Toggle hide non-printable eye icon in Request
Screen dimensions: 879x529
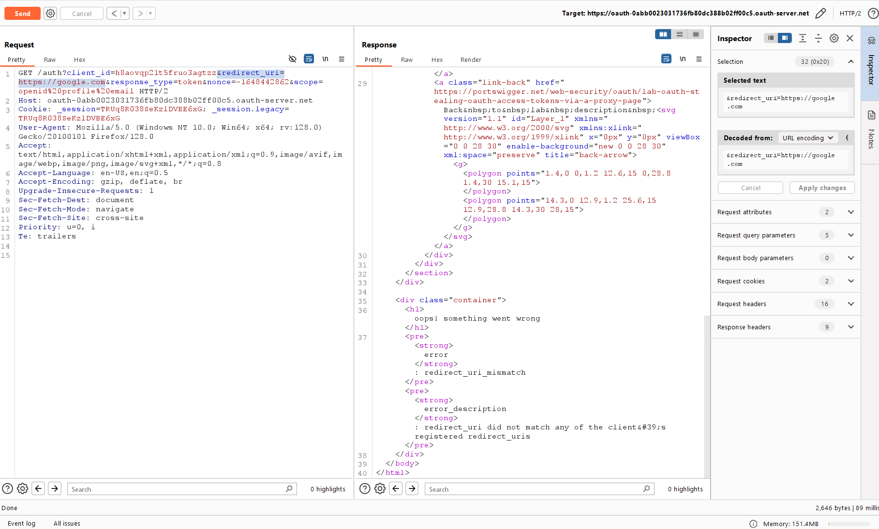292,59
